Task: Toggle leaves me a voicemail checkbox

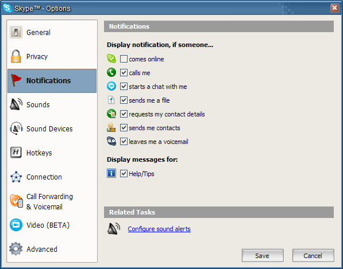Action: [124, 141]
